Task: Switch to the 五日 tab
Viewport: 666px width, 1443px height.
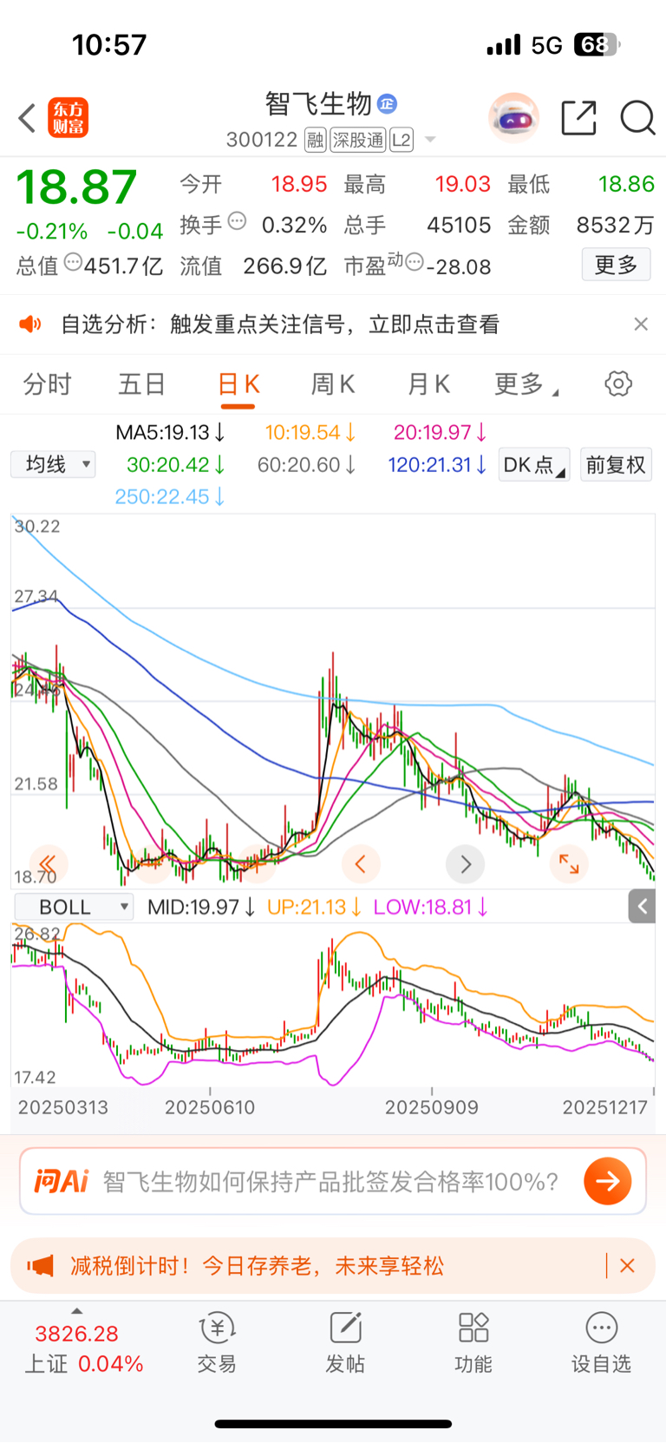Action: (x=142, y=384)
